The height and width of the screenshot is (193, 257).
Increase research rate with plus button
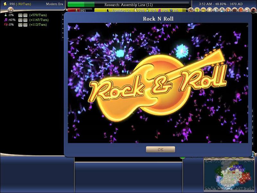(20, 15)
